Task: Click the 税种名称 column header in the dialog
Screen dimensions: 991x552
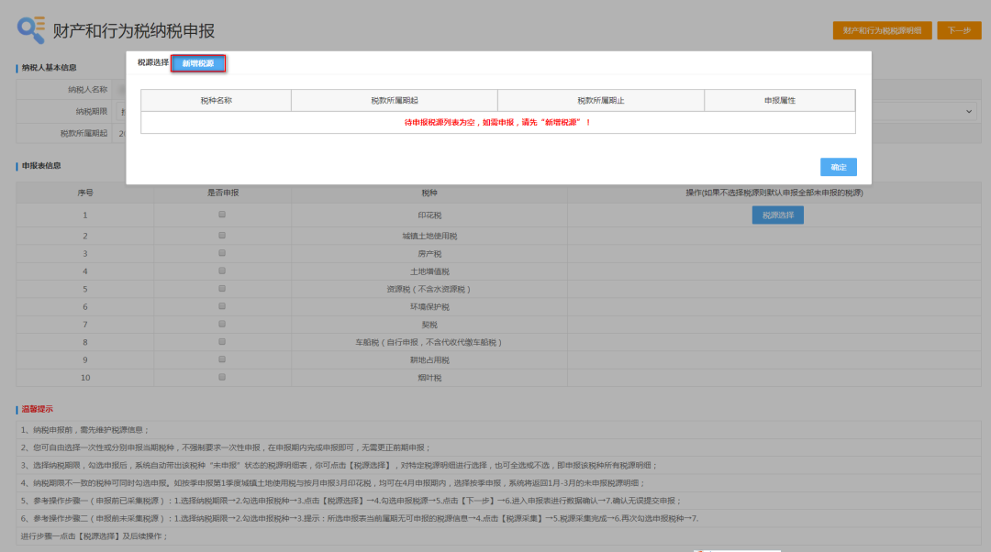Action: point(216,100)
